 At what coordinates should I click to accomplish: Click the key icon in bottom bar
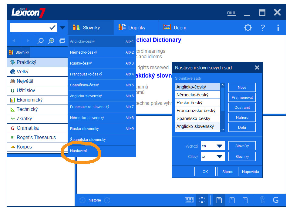[262, 200]
